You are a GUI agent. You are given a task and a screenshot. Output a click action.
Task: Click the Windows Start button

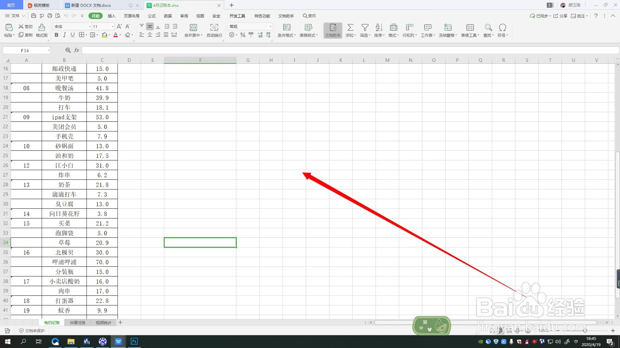[x=8, y=341]
